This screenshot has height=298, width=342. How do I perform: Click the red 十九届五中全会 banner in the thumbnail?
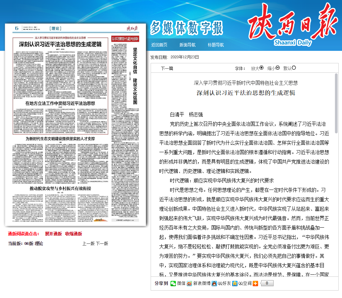pos(125,39)
